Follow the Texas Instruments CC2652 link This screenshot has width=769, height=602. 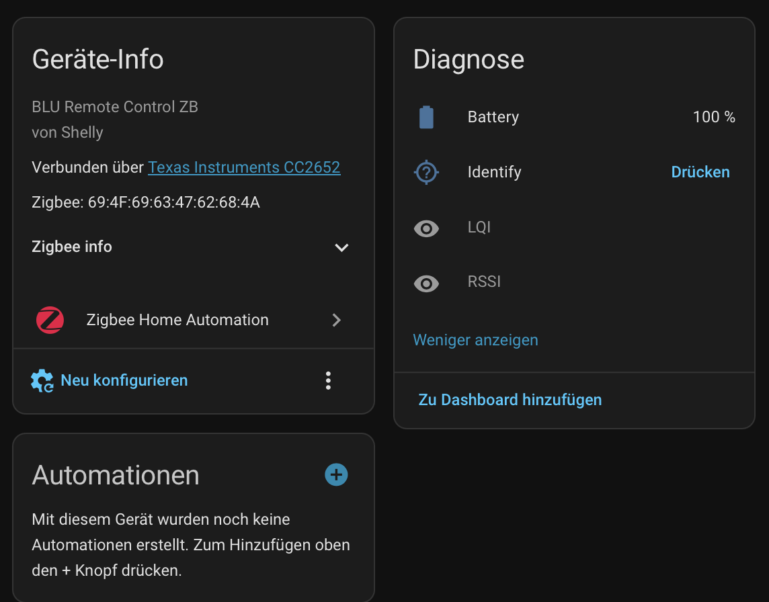point(244,167)
